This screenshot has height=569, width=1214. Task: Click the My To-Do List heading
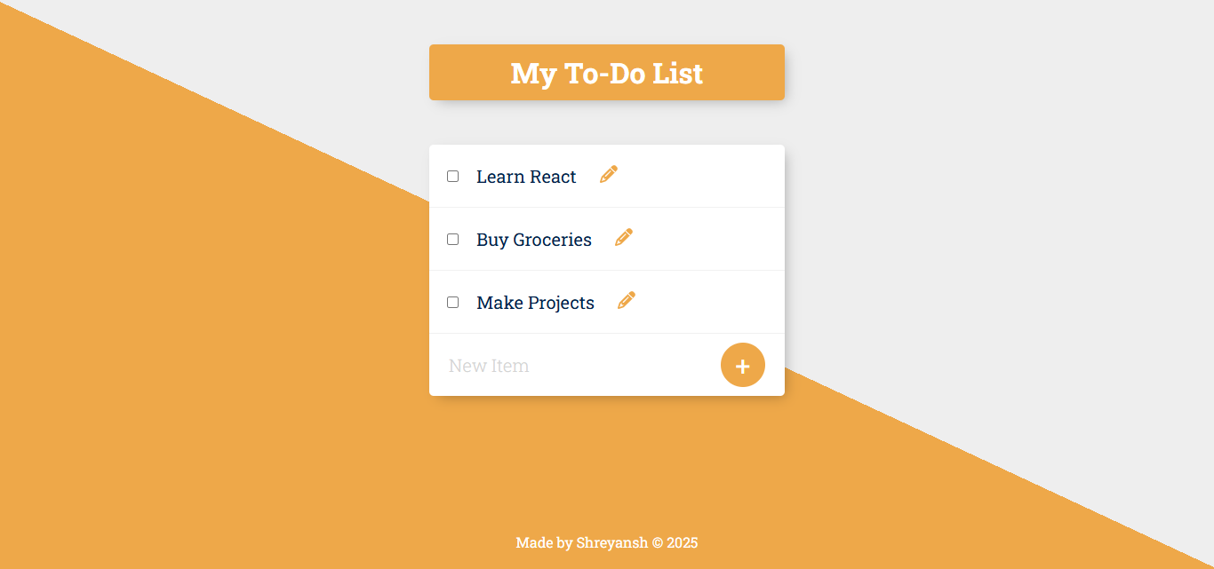607,73
